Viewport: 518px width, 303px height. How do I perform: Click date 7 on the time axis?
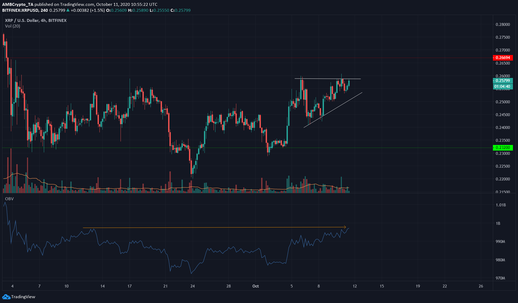click(x=39, y=286)
